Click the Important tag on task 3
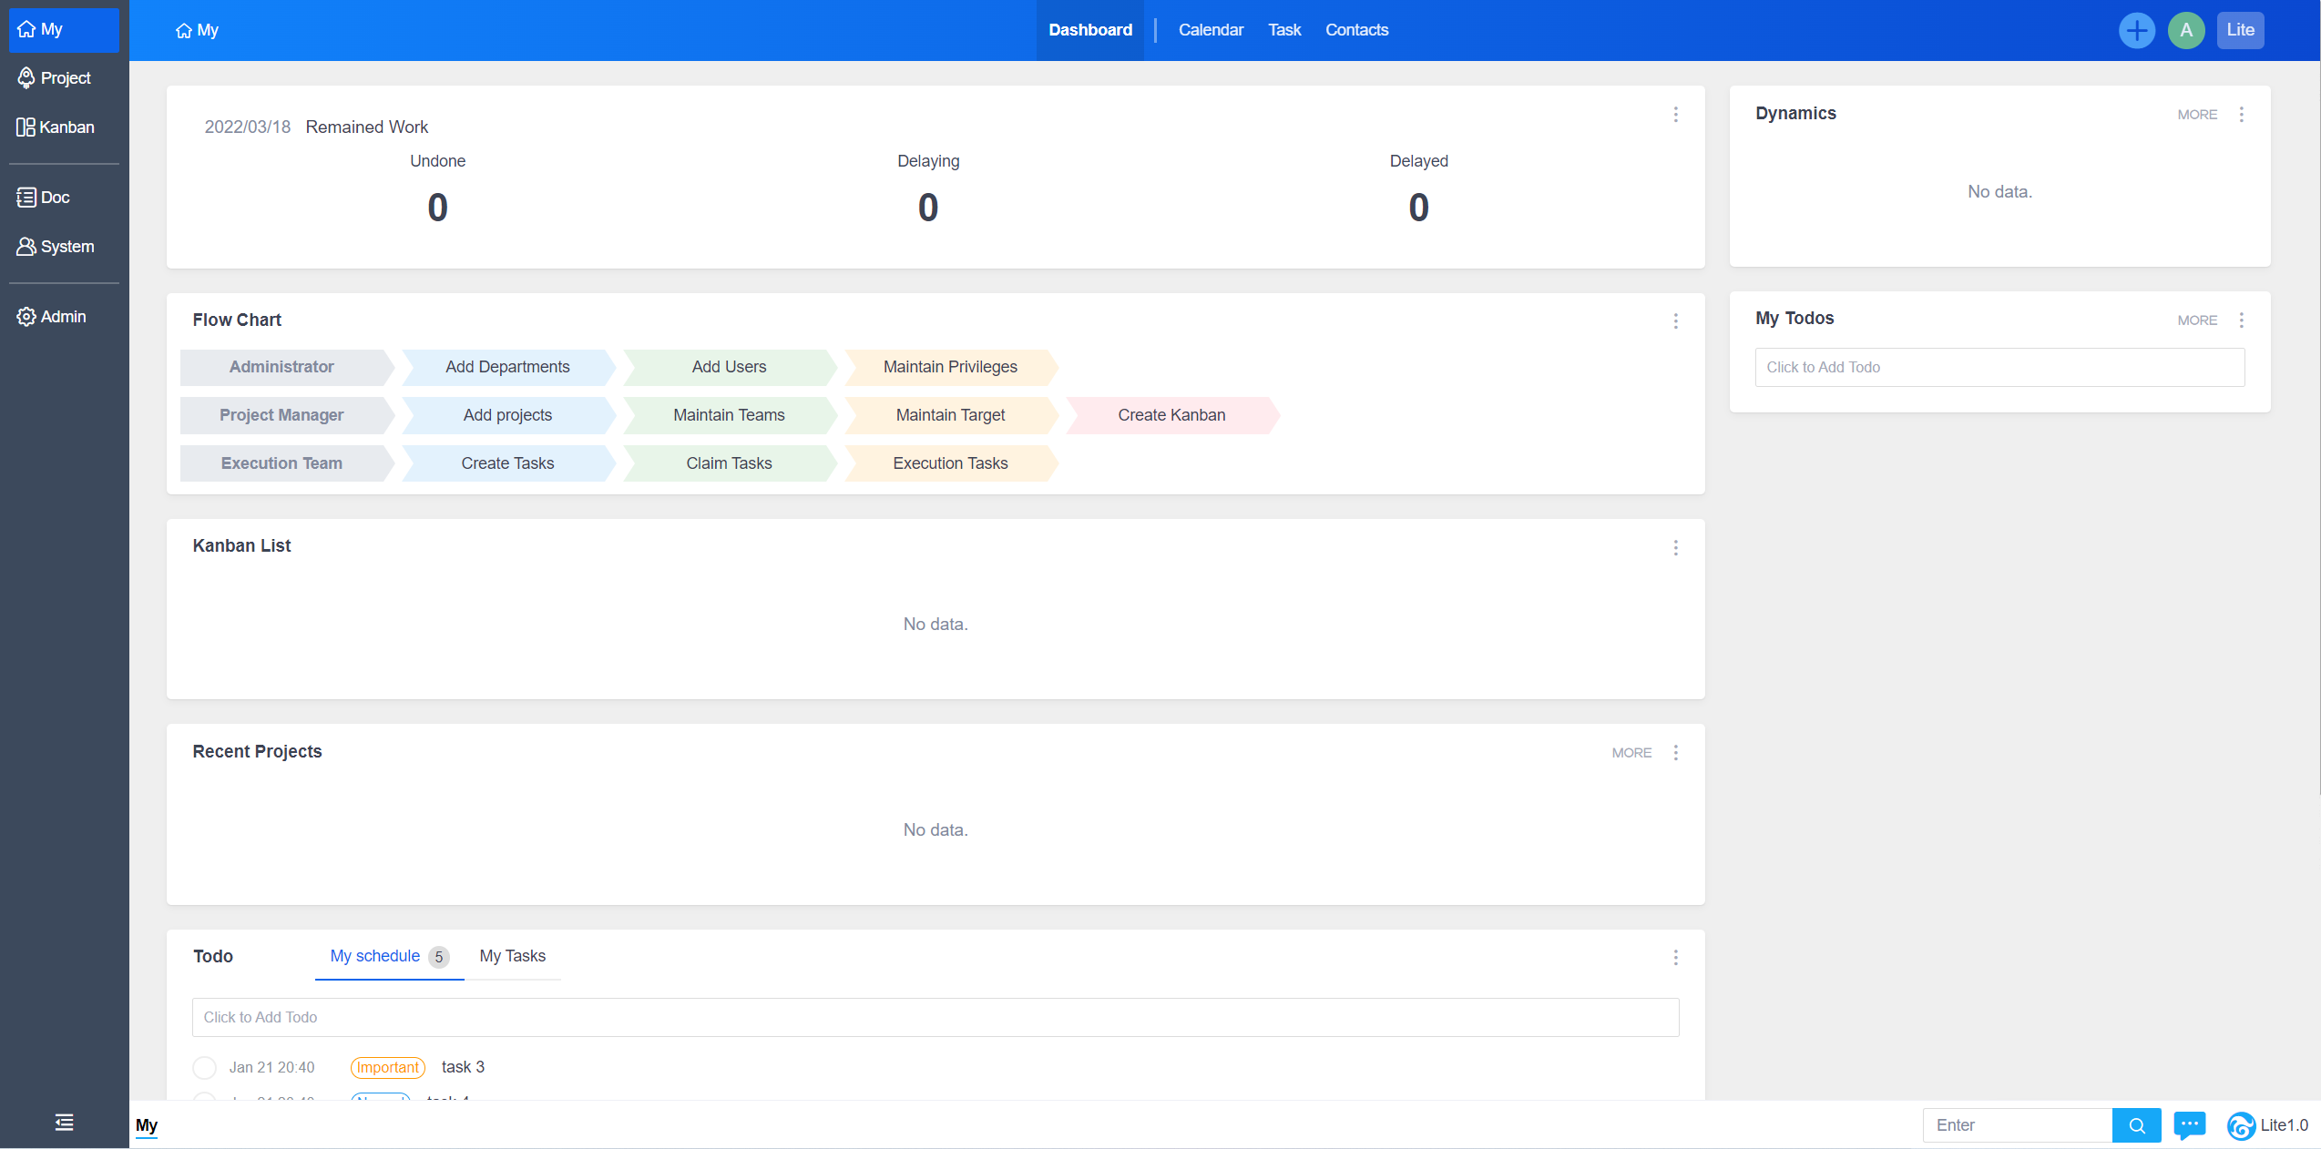This screenshot has width=2321, height=1149. (x=388, y=1067)
